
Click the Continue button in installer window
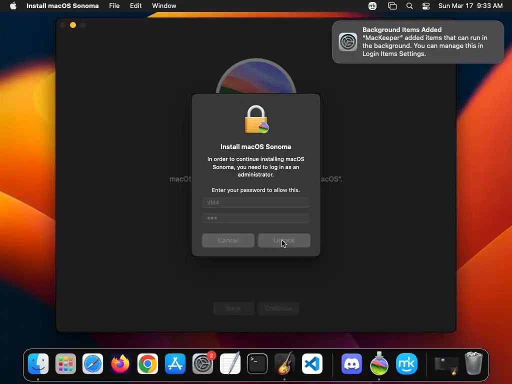[x=278, y=308]
